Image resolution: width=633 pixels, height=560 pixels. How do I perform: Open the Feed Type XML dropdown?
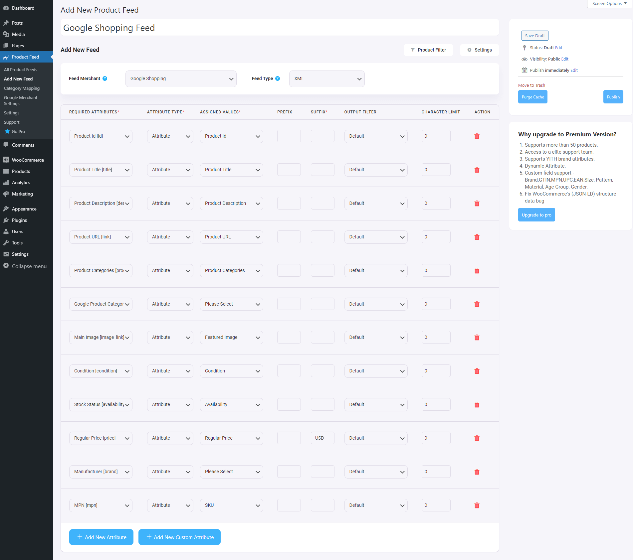click(x=326, y=79)
